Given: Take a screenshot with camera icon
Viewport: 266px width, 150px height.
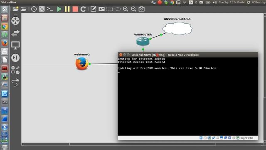Looking at the screenshot, I should [x=141, y=9].
